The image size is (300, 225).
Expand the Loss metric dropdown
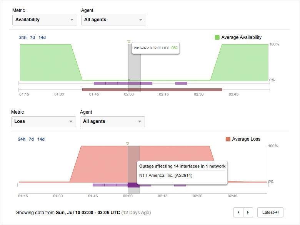pyautogui.click(x=43, y=121)
